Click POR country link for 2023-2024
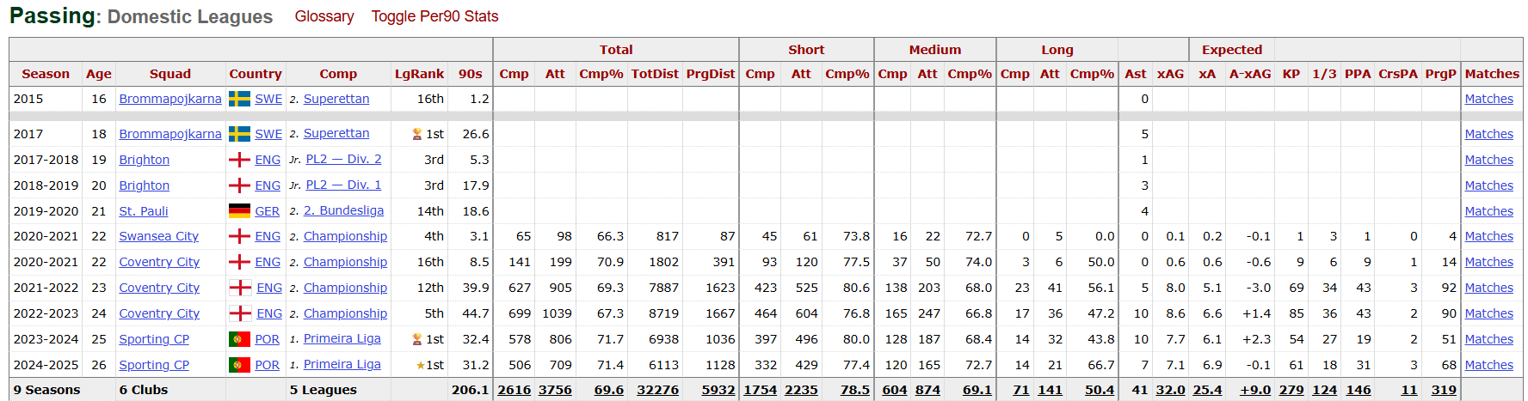 268,339
